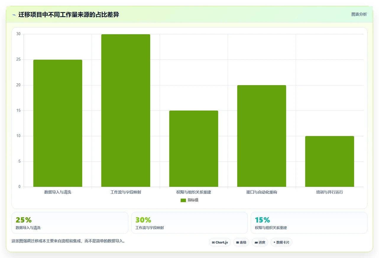Select the 工作流与字段映射 bar
Screen dimensions: 379x258
point(126,111)
